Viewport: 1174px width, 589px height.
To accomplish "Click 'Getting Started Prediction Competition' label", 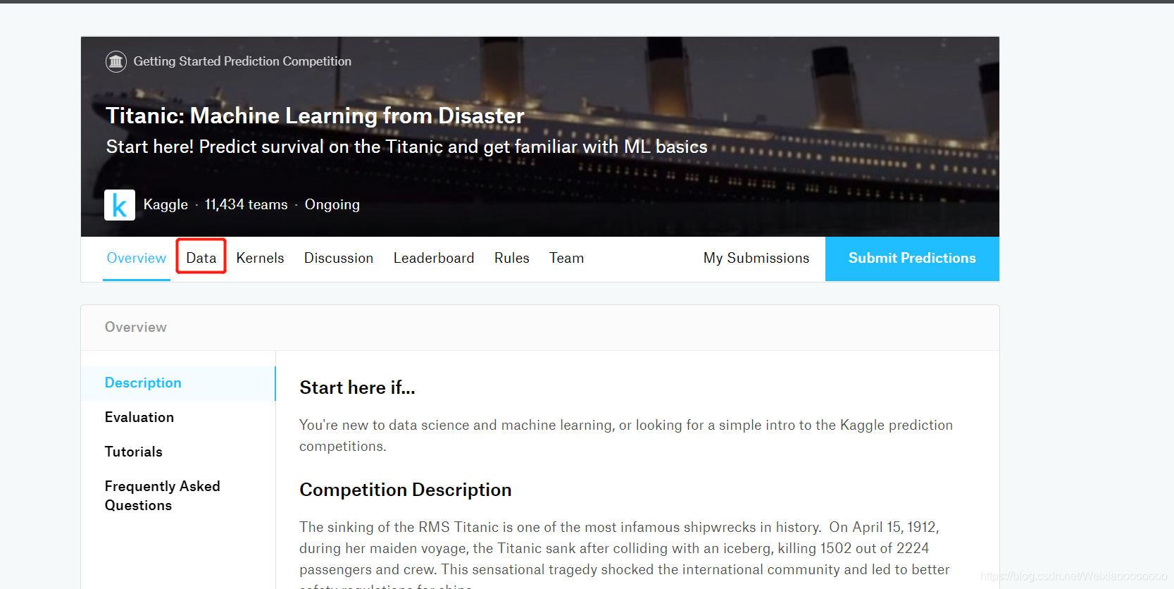I will click(242, 61).
